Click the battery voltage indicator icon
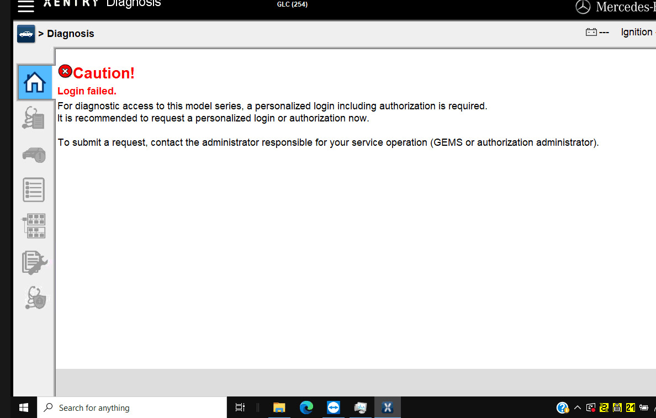656x418 pixels. tap(592, 32)
